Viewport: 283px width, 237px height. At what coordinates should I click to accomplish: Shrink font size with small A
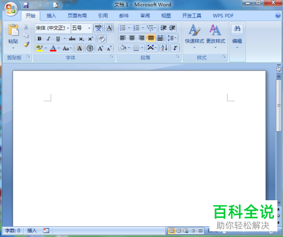[x=109, y=49]
